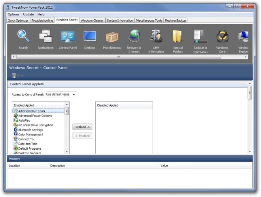Open the Options menu

point(13,14)
